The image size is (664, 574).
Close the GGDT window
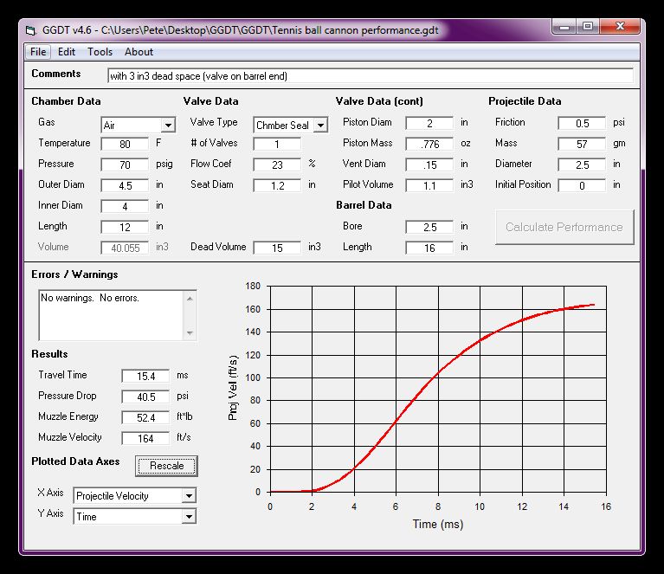point(619,28)
